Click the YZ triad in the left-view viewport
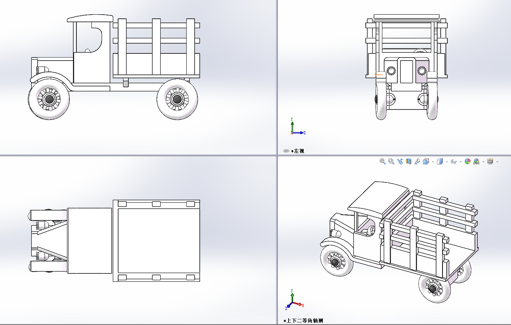The image size is (511, 325). point(297,126)
